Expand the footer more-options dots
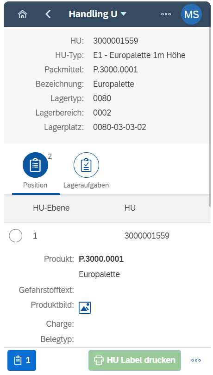The width and height of the screenshot is (213, 375). point(196,360)
